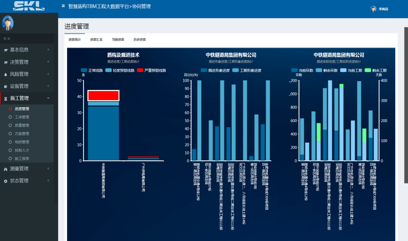This screenshot has width=408, height=241.
Task: Select the 施工报表 radio circle
Action: (10, 159)
